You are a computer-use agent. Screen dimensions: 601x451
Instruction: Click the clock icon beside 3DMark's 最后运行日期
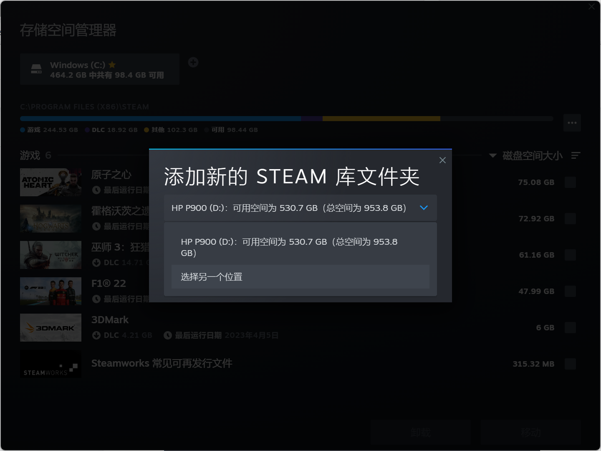168,335
